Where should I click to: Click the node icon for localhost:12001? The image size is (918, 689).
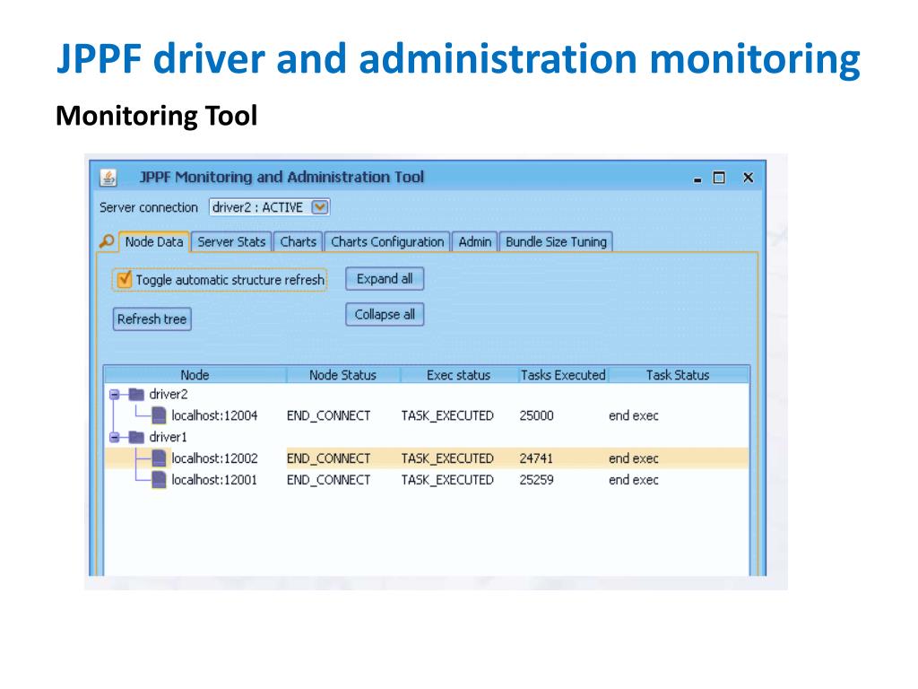159,480
